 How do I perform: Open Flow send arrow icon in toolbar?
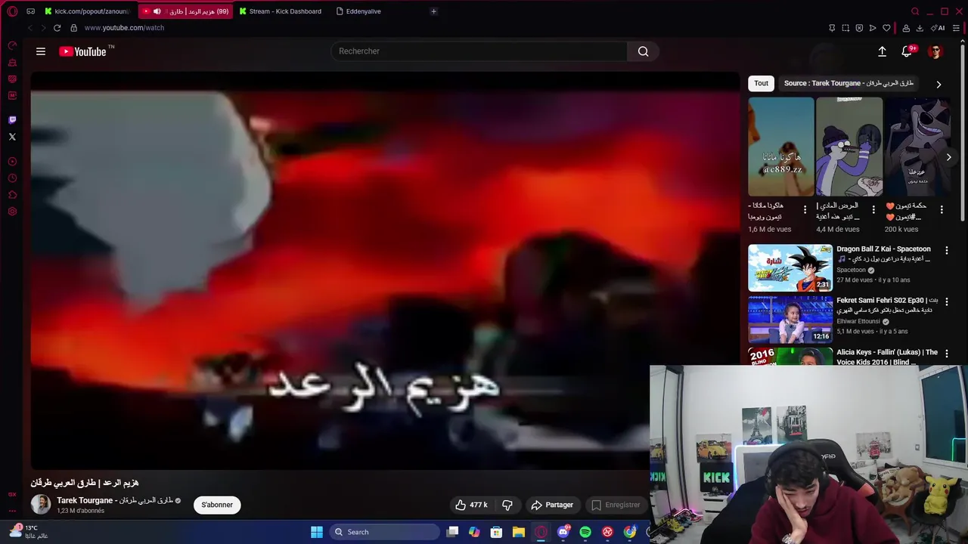(873, 28)
